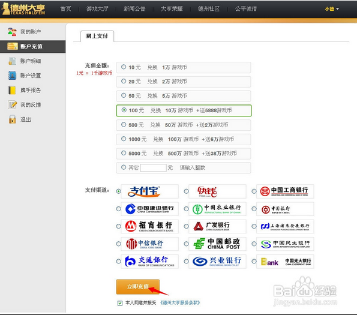Click the 我的反馈 sidebar label
The image size is (357, 315).
[x=31, y=104]
